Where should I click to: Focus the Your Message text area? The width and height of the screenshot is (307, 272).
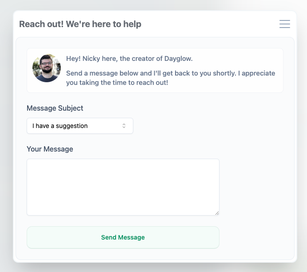point(123,187)
